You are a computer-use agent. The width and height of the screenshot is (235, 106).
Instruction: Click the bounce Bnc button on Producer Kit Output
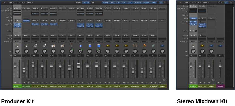pyautogui.click(x=164, y=80)
